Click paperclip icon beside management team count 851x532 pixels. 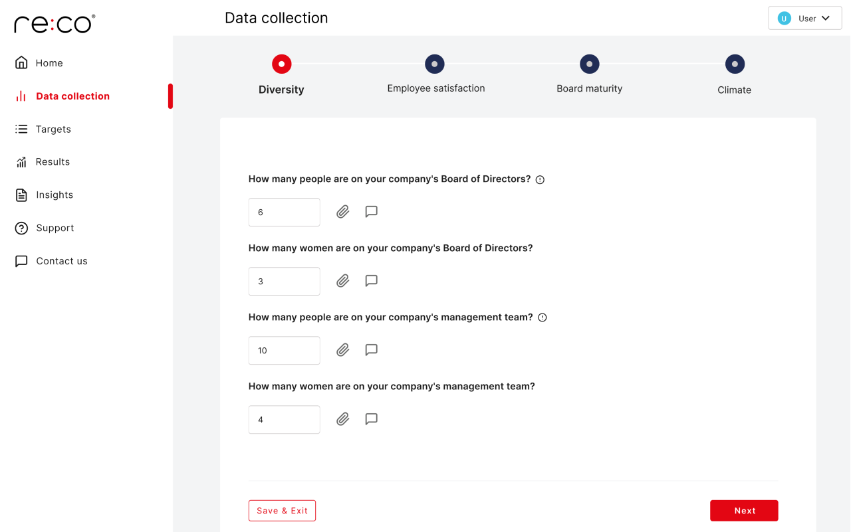tap(342, 350)
